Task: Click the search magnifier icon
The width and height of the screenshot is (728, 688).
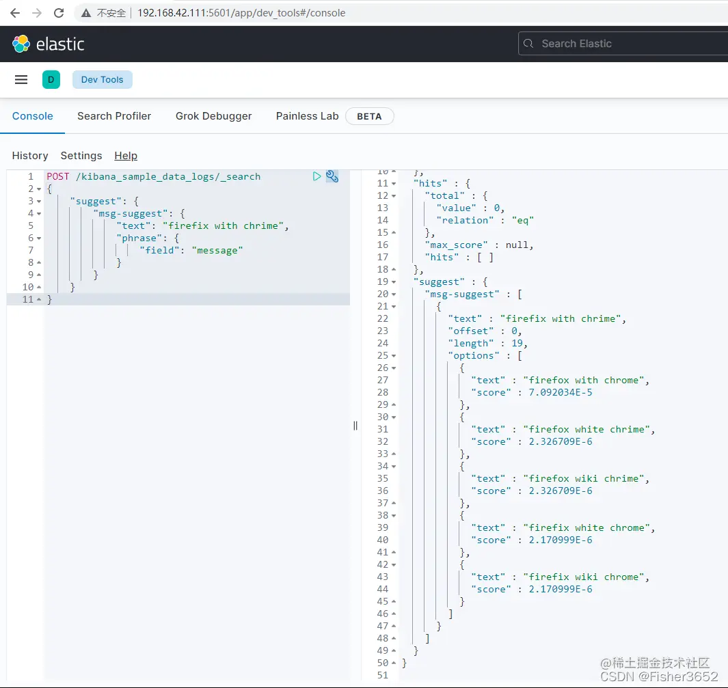Action: click(528, 44)
